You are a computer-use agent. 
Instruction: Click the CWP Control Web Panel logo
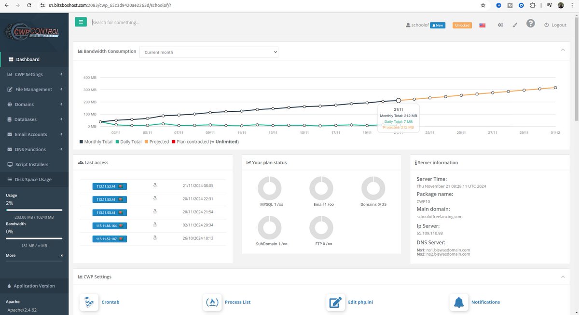pyautogui.click(x=32, y=32)
